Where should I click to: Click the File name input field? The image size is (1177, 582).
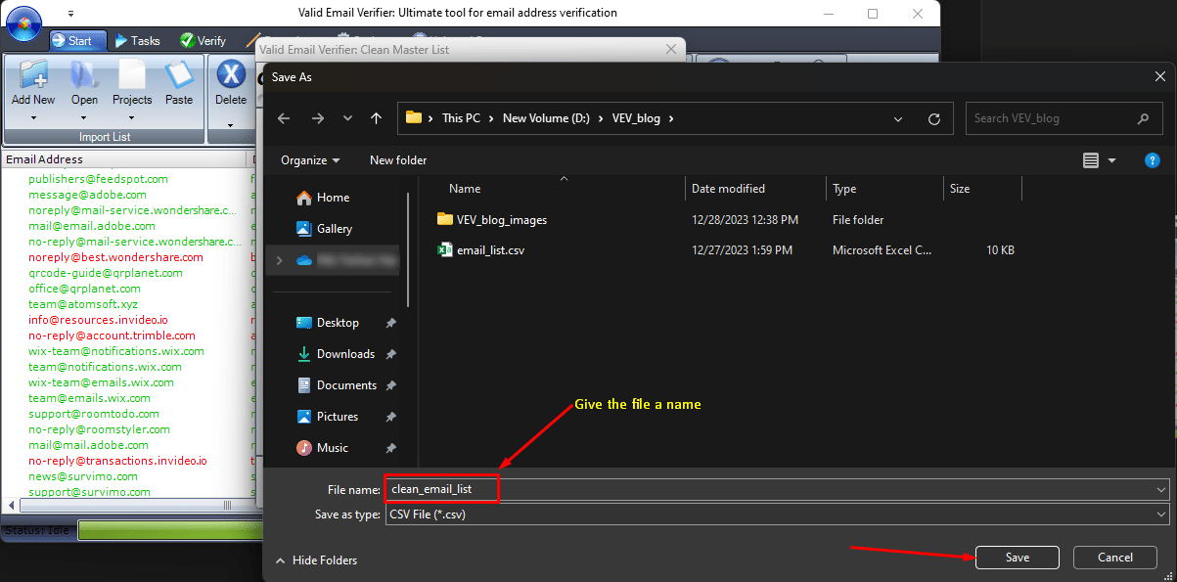pyautogui.click(x=777, y=488)
